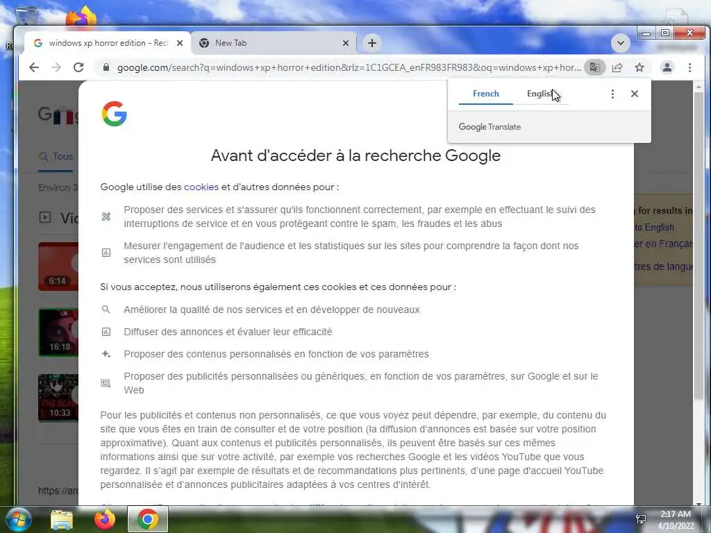Click the Google logo in consent dialog
The height and width of the screenshot is (533, 711).
click(x=115, y=113)
